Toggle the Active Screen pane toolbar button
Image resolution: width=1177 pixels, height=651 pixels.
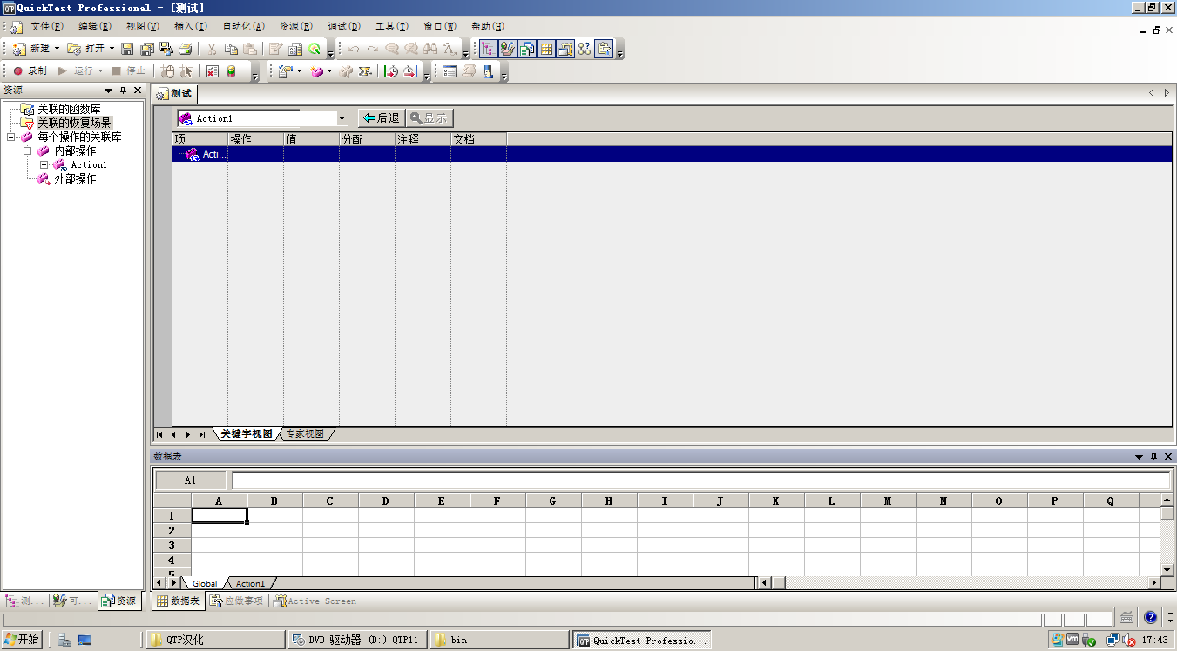(x=566, y=49)
